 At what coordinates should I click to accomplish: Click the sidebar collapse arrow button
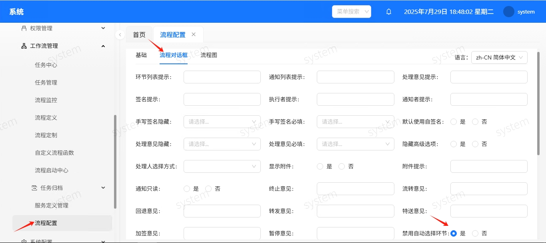(120, 35)
